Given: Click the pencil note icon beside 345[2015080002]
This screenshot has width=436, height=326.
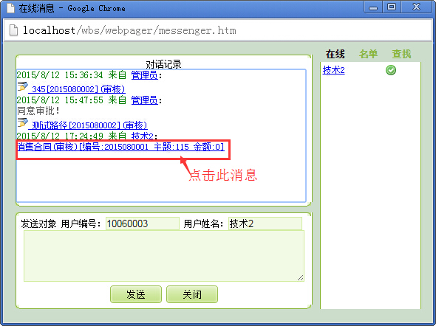Looking at the screenshot, I should click(x=22, y=86).
